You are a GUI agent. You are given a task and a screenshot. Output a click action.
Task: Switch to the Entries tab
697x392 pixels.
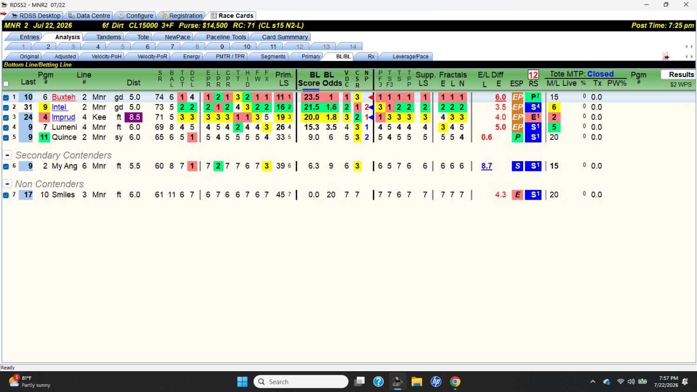[x=29, y=37]
